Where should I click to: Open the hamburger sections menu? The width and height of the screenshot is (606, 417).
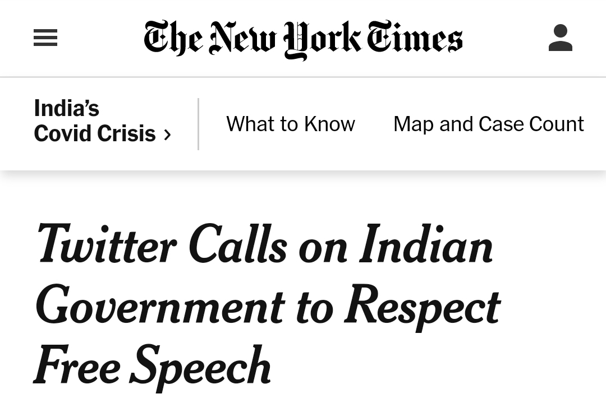point(45,38)
